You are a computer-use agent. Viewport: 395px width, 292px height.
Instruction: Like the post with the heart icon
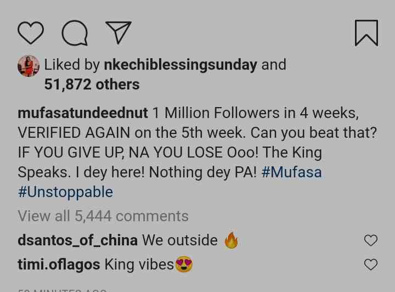[31, 33]
